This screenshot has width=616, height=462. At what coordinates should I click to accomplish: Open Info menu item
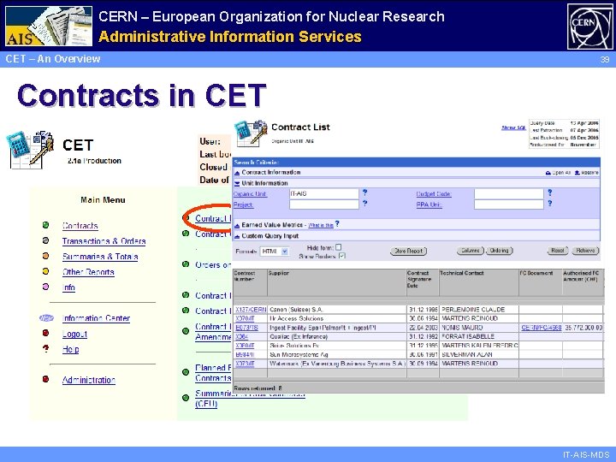point(68,287)
